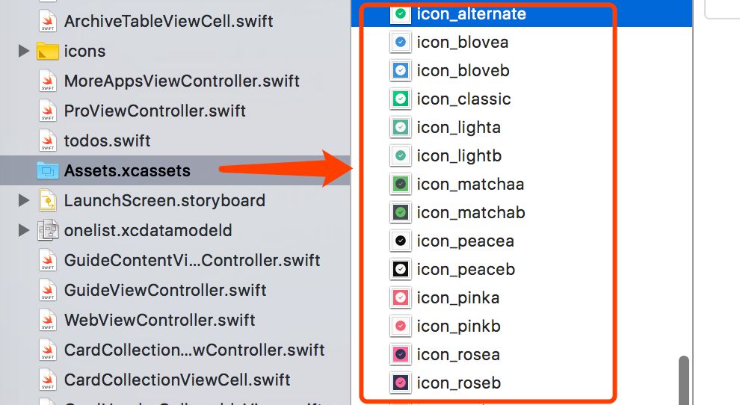This screenshot has width=740, height=405.
Task: Click the asset list vertical scrollbar
Action: coord(683,377)
